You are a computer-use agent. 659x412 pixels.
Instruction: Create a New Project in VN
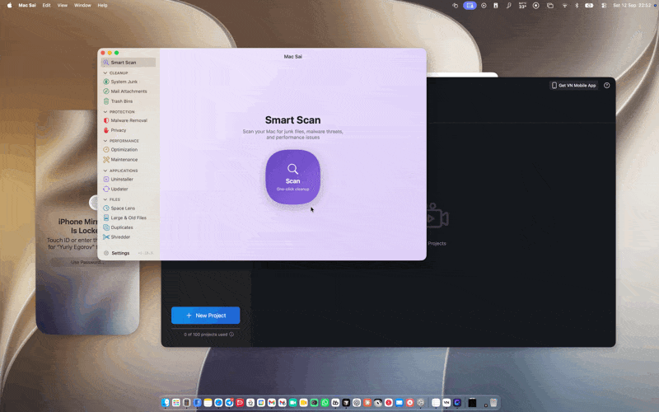pyautogui.click(x=205, y=316)
